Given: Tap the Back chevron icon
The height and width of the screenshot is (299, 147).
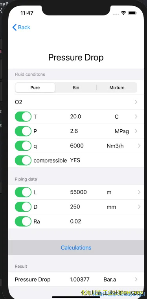Looking at the screenshot, I should click(x=15, y=27).
